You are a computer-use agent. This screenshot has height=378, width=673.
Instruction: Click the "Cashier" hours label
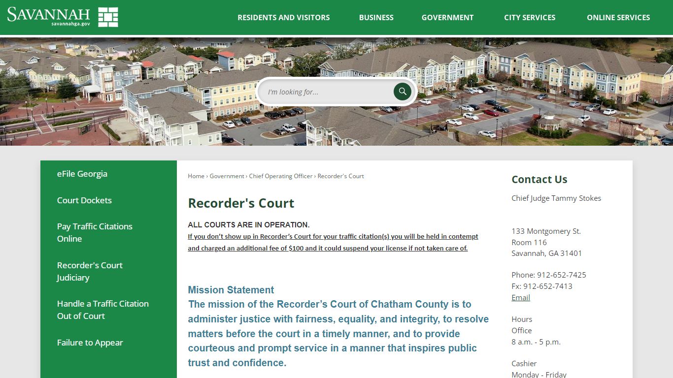point(524,363)
